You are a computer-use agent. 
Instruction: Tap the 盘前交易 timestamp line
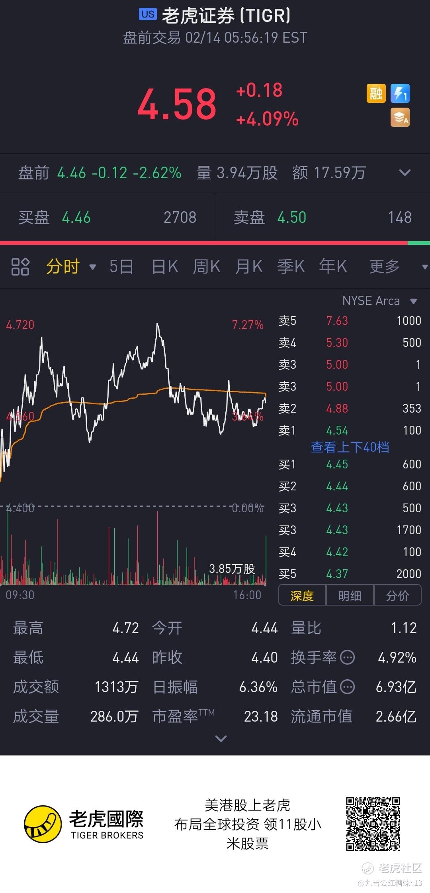pyautogui.click(x=215, y=38)
